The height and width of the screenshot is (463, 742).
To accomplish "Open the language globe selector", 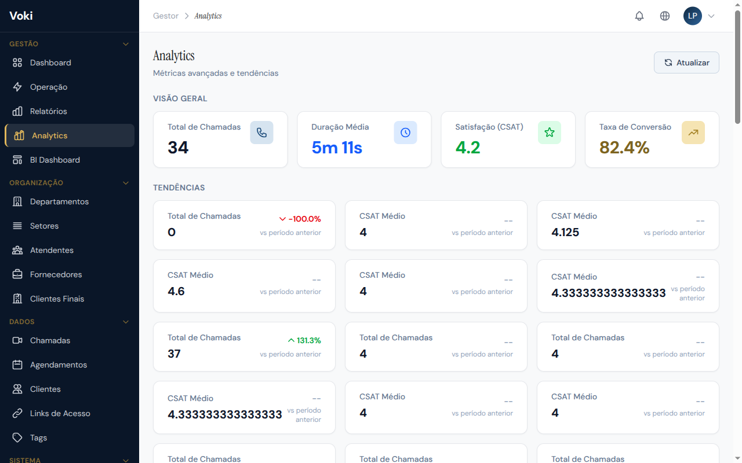I will point(665,16).
